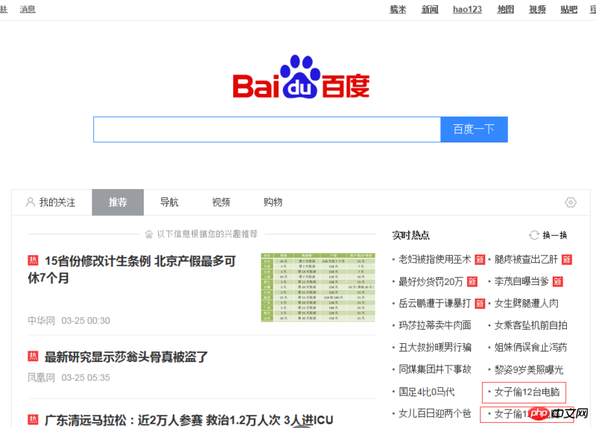
Task: Open hot topic 丑大叔扮暖男行骗
Action: (x=435, y=347)
